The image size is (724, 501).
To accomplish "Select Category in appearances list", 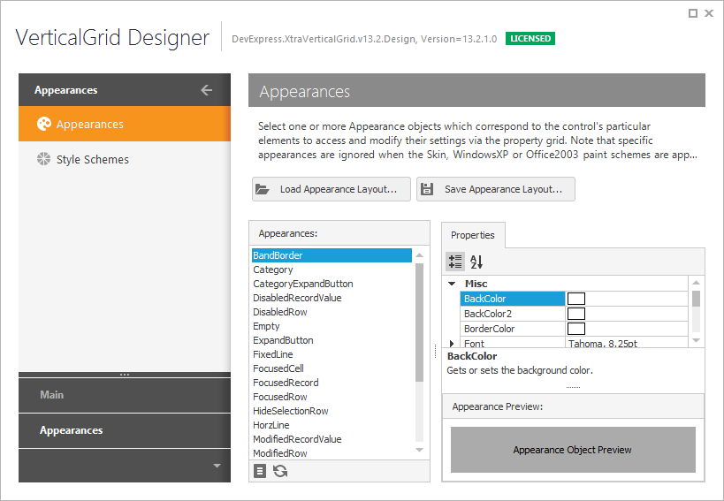I will [x=332, y=269].
